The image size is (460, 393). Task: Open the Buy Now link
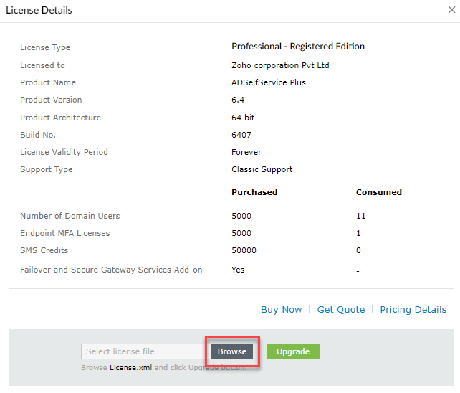click(281, 310)
